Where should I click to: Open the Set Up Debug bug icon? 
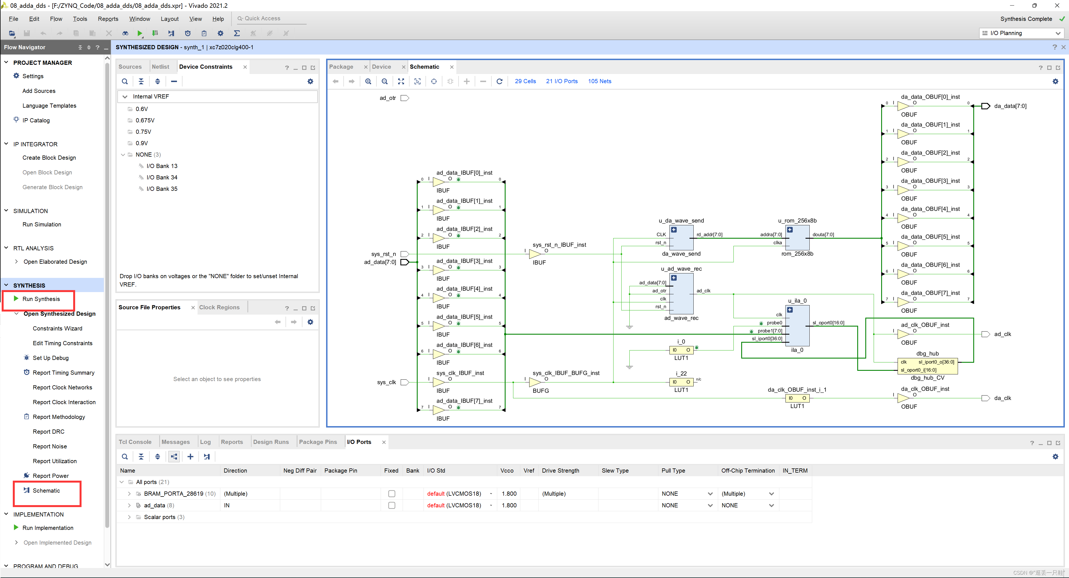point(26,358)
